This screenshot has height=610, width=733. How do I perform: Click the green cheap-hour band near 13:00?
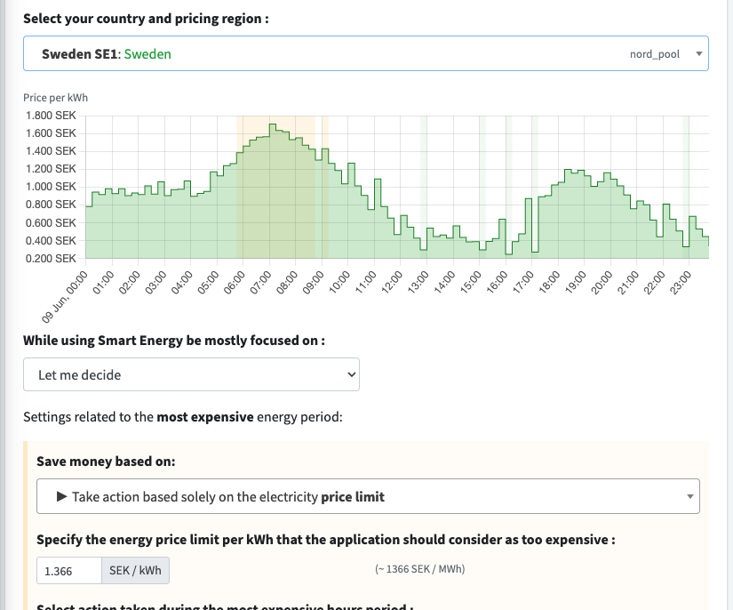424,187
